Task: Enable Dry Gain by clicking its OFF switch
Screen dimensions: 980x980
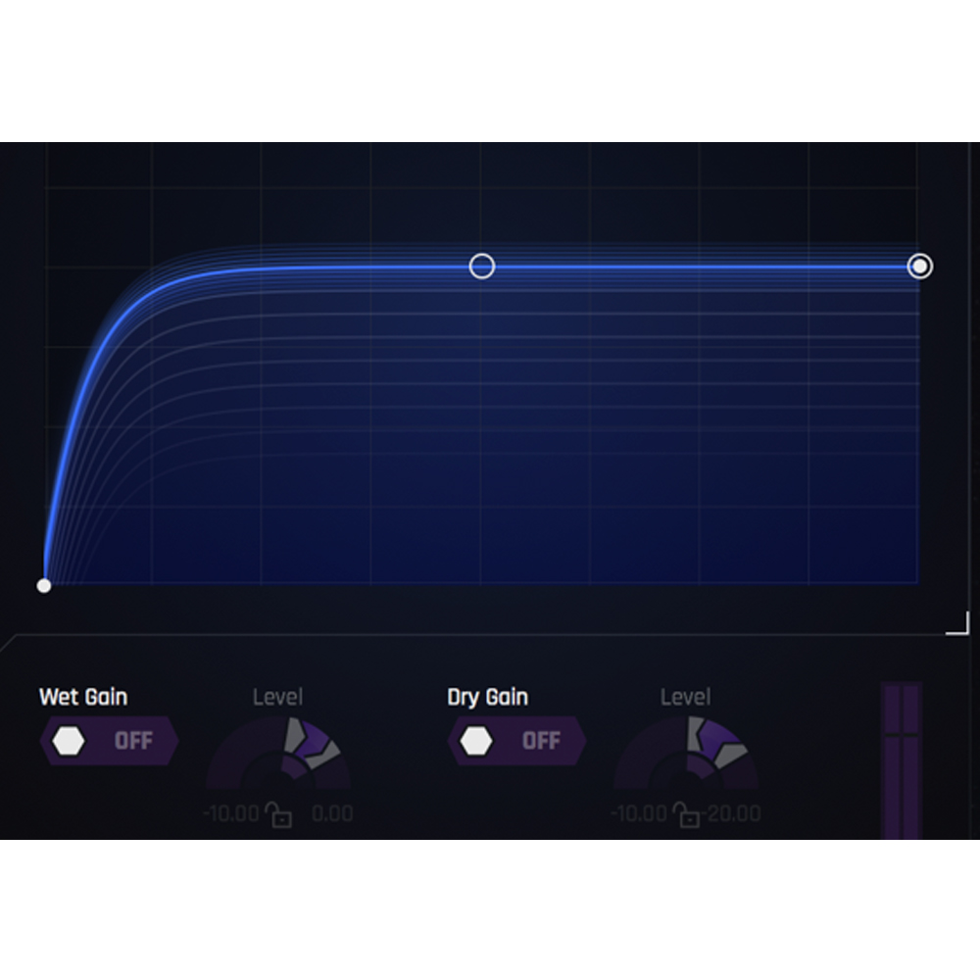Action: (543, 740)
